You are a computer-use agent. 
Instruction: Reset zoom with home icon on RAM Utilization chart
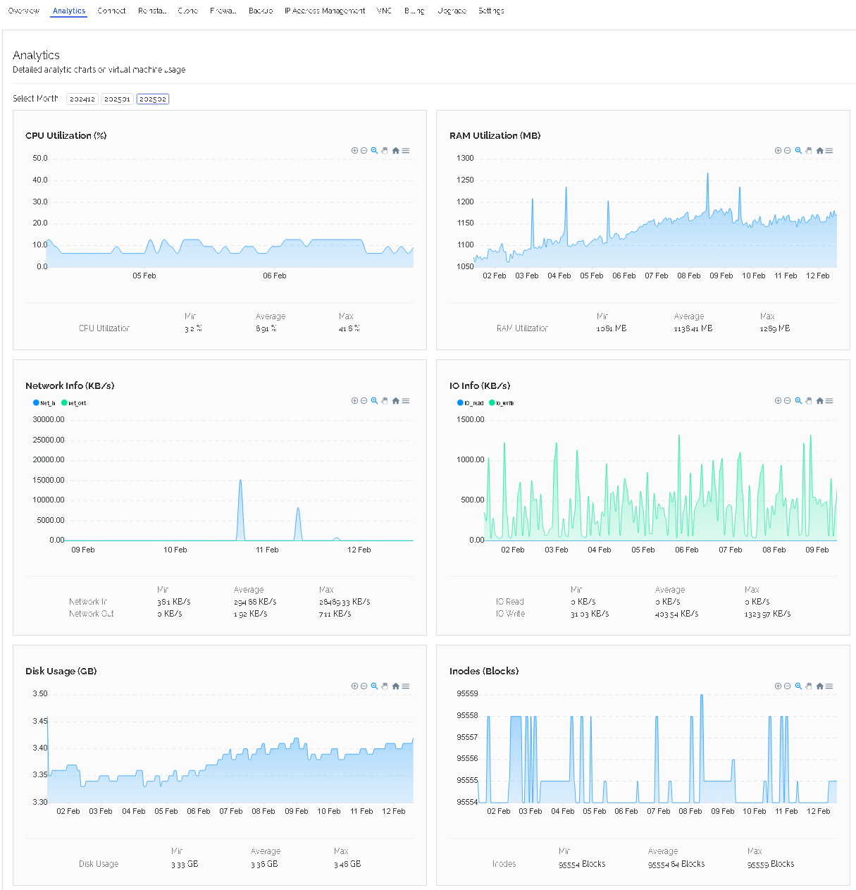click(820, 151)
